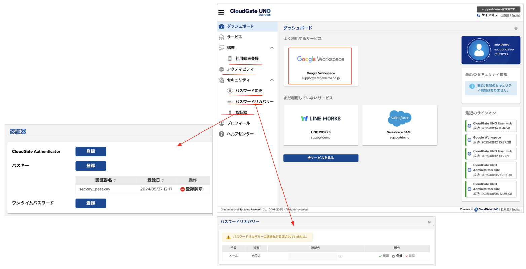Image resolution: width=526 pixels, height=269 pixels.
Task: Click the device icon beside 端末
Action: tap(221, 48)
